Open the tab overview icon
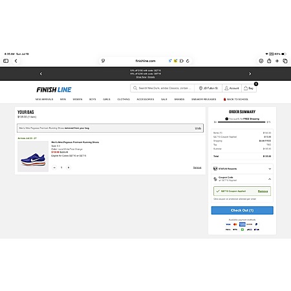 click(x=285, y=61)
